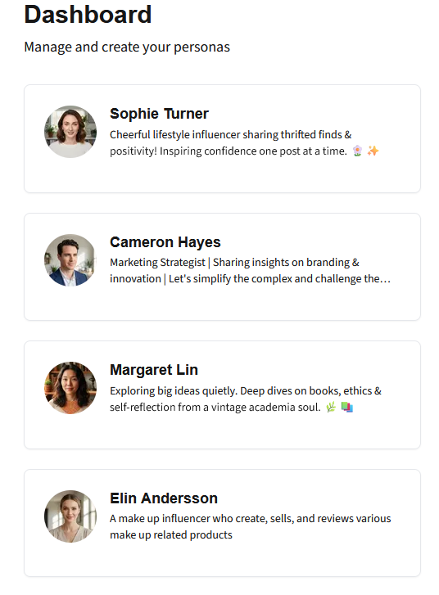Open the Cameron Hayes persona name
Image resolution: width=439 pixels, height=595 pixels.
(165, 241)
